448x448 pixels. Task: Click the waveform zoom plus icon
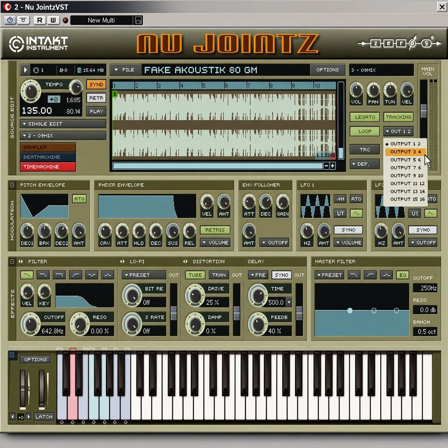coord(332,166)
